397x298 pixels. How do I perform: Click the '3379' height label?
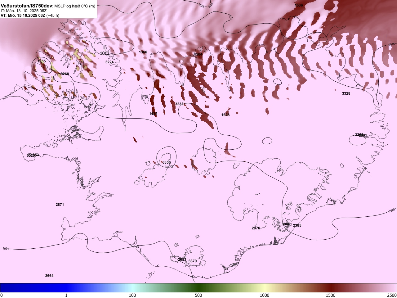click(x=193, y=261)
